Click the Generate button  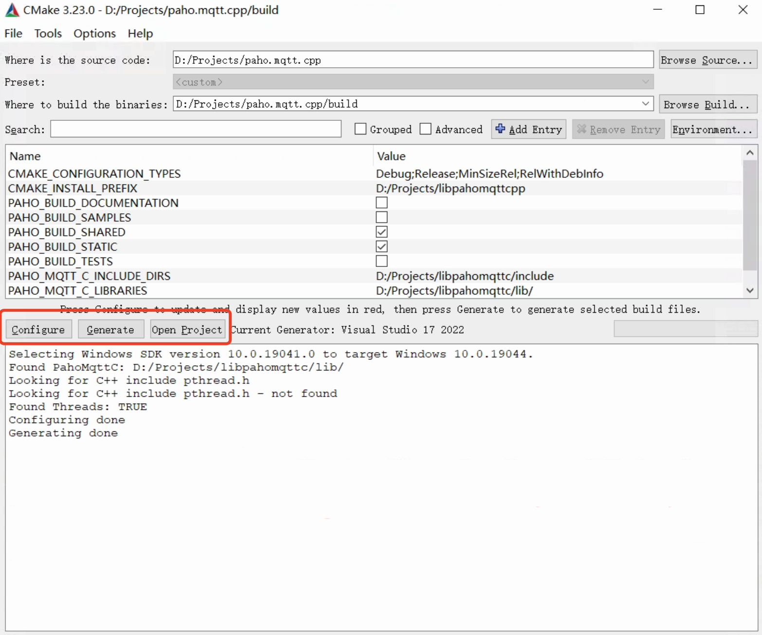click(110, 330)
